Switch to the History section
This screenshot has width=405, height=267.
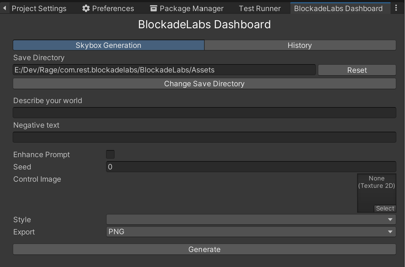click(x=300, y=45)
